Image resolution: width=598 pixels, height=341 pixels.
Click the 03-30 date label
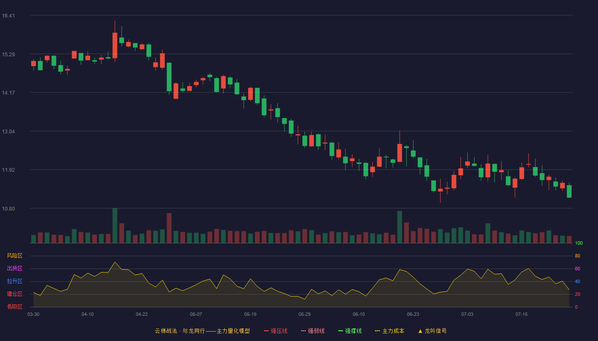click(x=33, y=314)
